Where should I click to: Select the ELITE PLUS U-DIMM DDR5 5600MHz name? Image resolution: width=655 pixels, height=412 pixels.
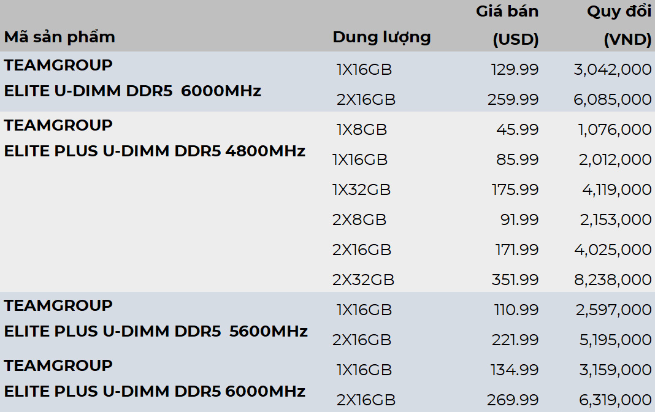156,331
